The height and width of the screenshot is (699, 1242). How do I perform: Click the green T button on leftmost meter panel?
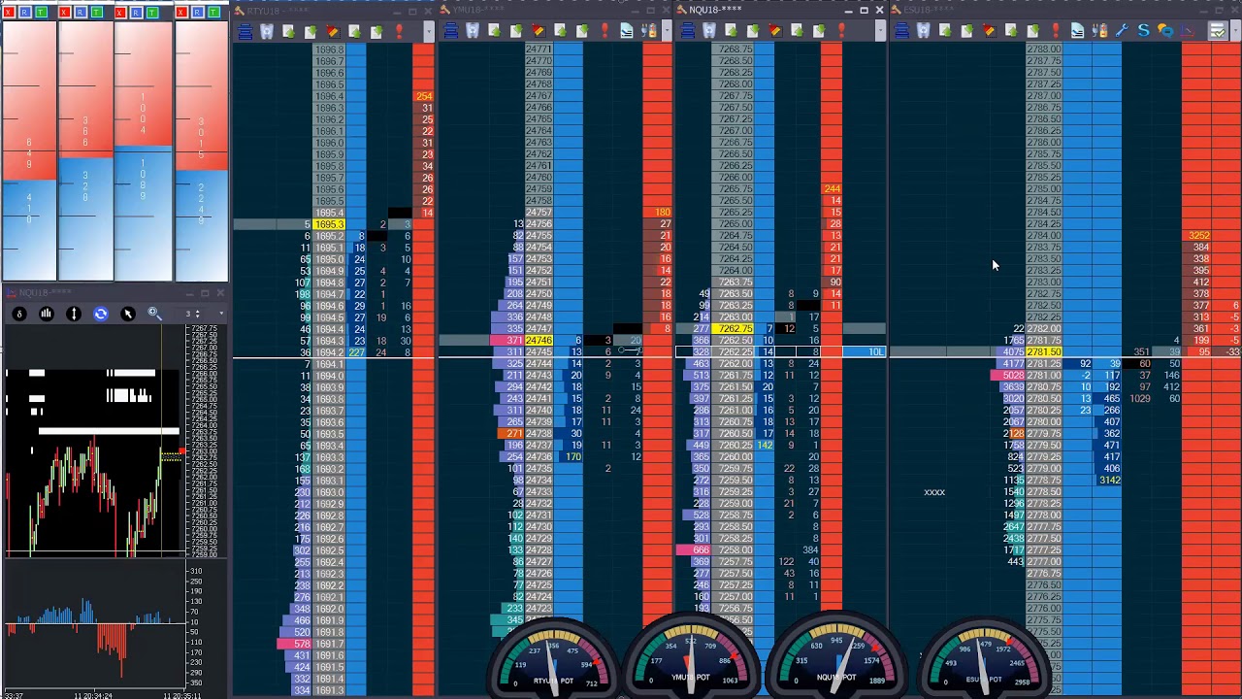pyautogui.click(x=41, y=12)
